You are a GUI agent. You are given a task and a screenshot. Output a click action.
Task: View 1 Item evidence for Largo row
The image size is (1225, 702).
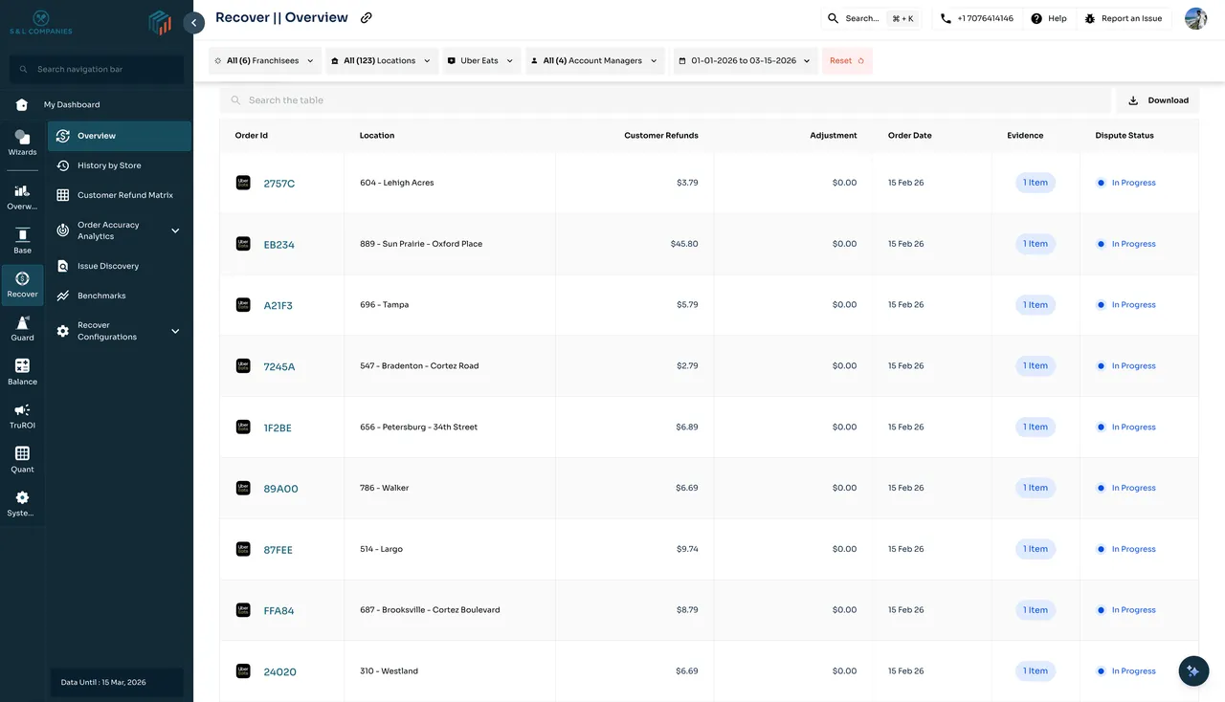1036,549
